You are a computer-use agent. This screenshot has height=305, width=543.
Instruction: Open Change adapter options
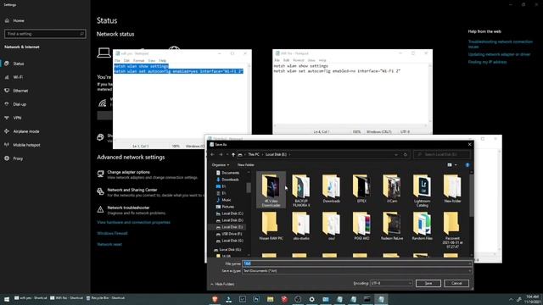click(128, 172)
